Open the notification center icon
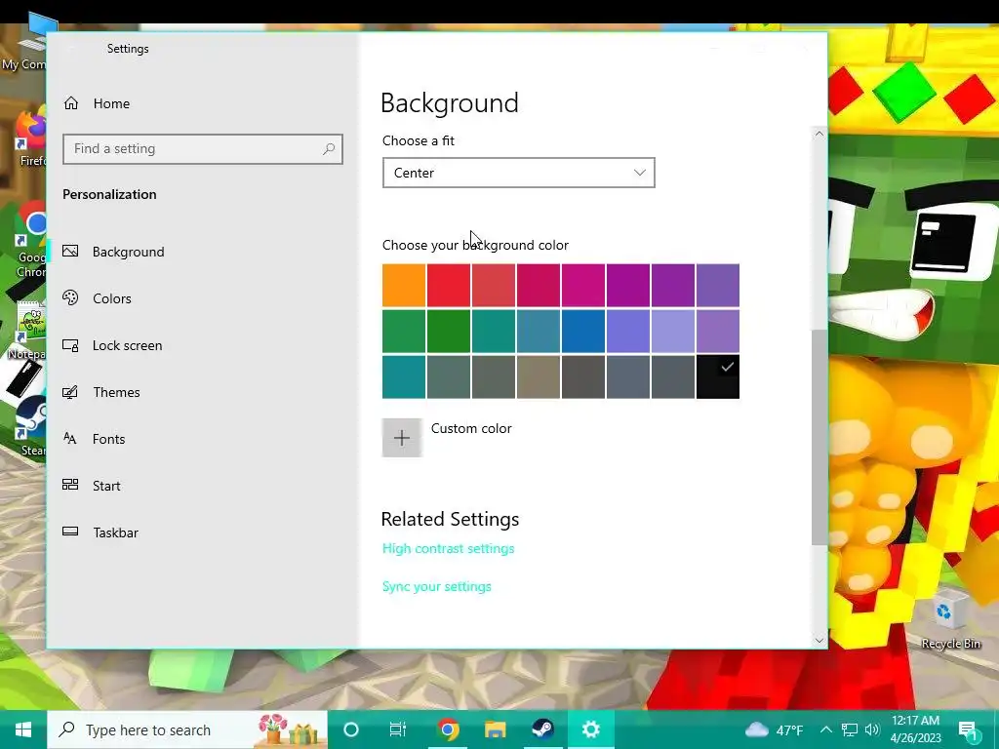Screen dimensions: 999x749 point(969,729)
